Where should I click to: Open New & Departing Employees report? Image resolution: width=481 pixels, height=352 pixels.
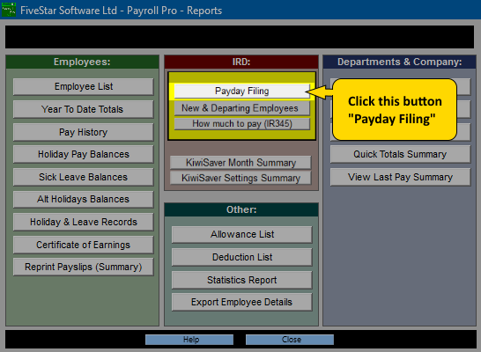(242, 108)
